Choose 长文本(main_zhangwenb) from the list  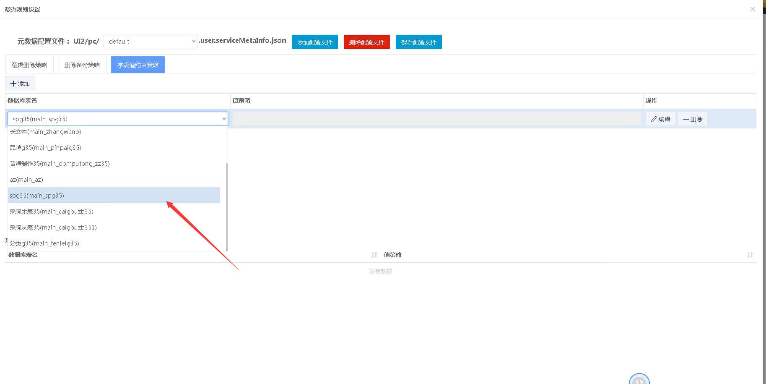click(x=45, y=132)
